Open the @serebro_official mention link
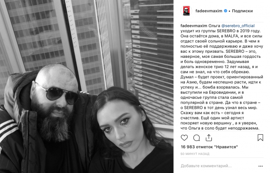 238,26
